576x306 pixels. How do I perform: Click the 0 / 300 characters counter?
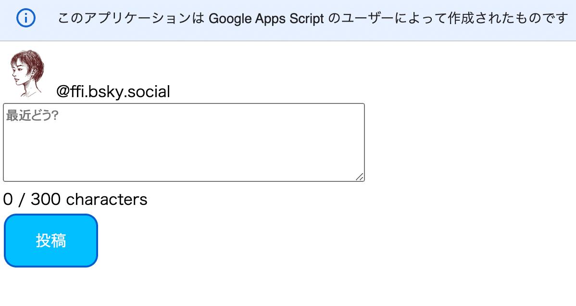[75, 199]
